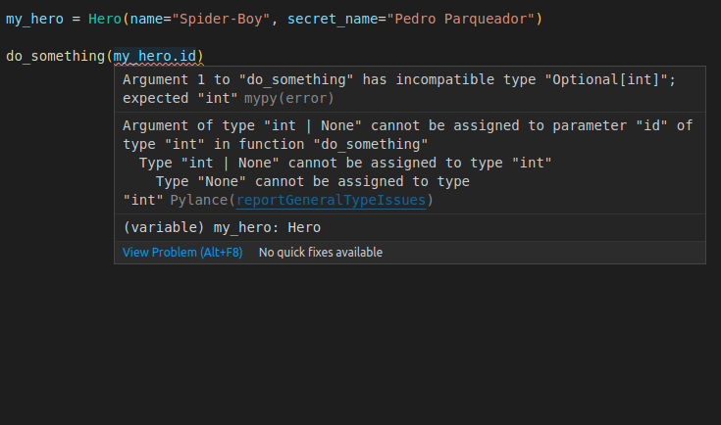Click the Hero class name in constructor call

pyautogui.click(x=104, y=19)
